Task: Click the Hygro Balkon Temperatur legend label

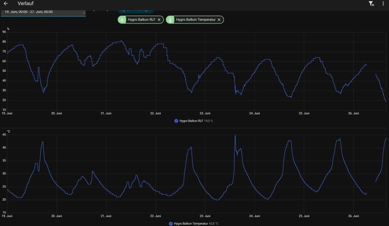Action: (x=191, y=224)
